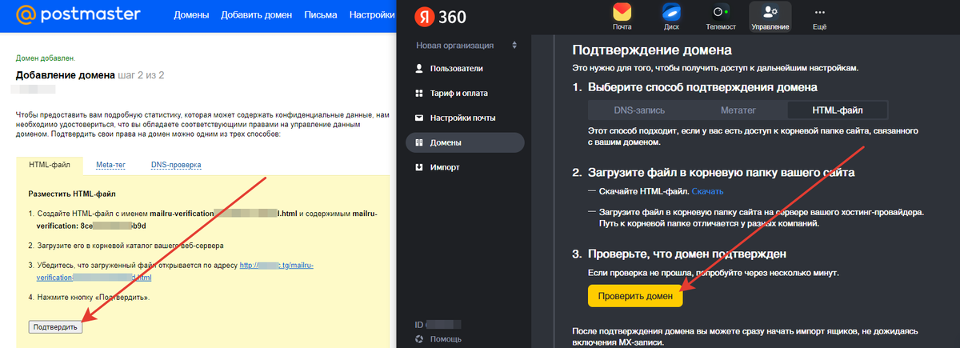Image resolution: width=960 pixels, height=348 pixels.
Task: Open Домены in sidebar
Action: 466,142
